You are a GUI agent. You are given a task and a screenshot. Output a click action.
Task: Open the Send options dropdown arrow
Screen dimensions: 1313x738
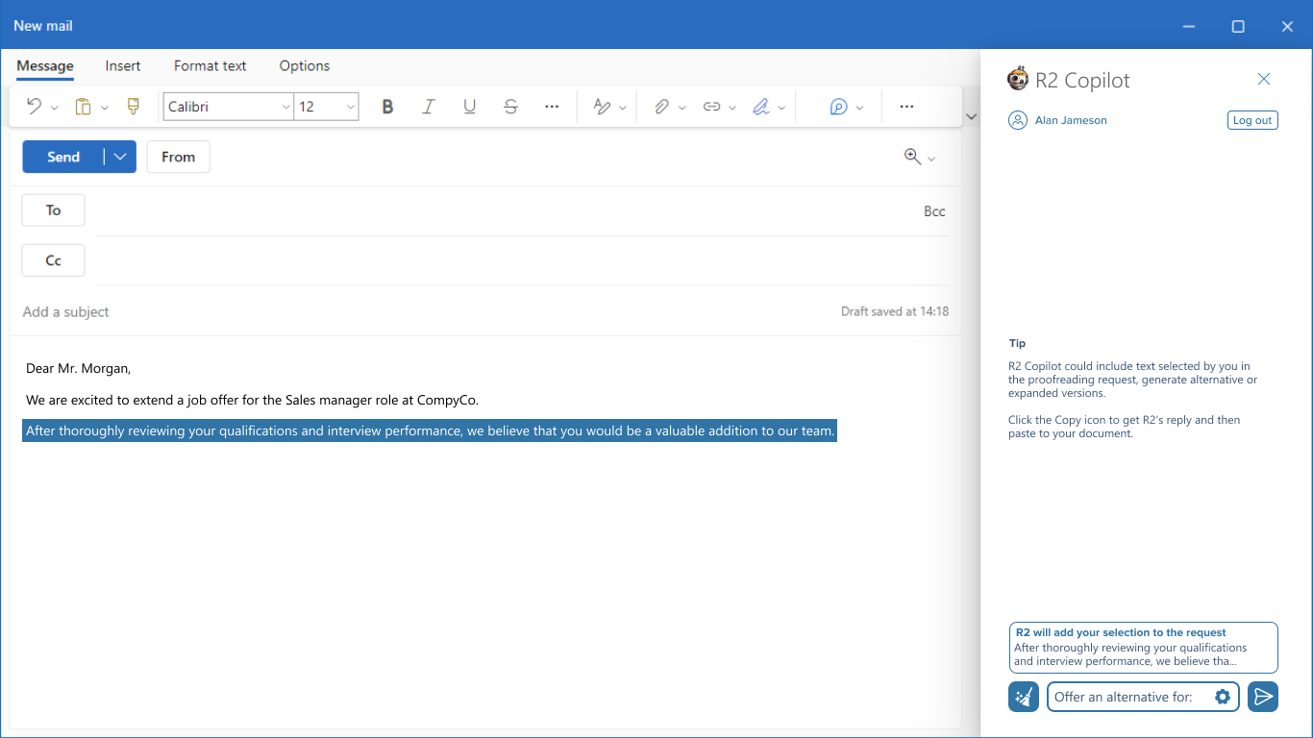click(120, 157)
